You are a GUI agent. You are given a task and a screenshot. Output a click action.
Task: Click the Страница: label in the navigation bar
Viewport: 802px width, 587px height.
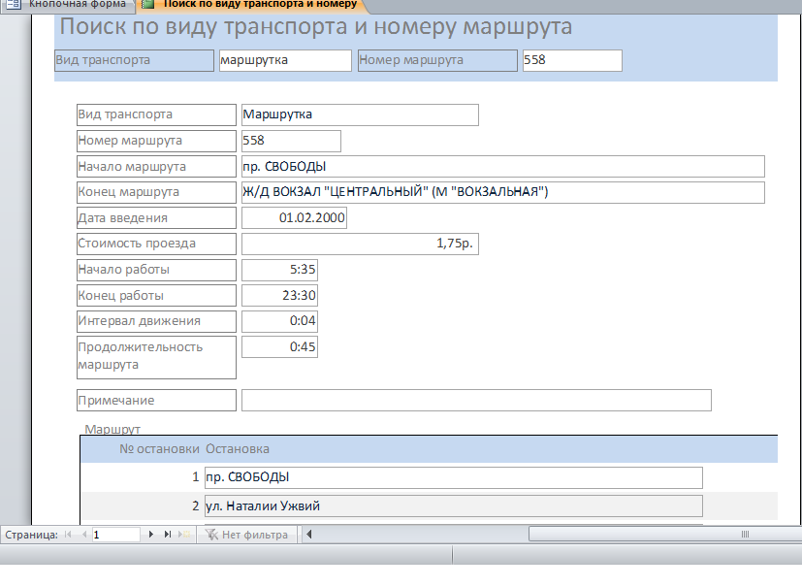[31, 535]
